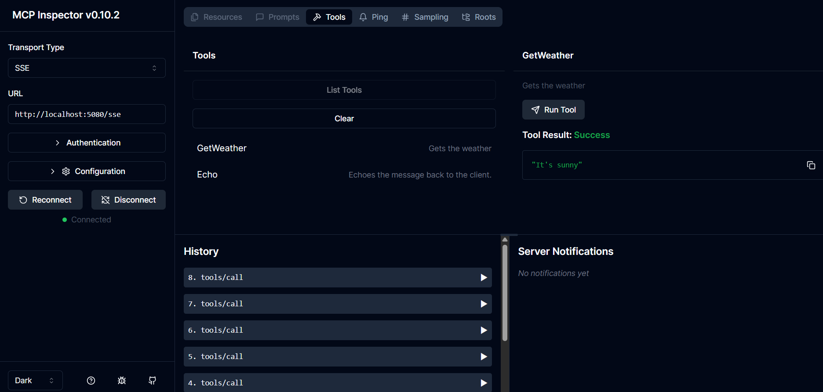Click the Connected status text
This screenshot has height=392, width=823.
91,220
